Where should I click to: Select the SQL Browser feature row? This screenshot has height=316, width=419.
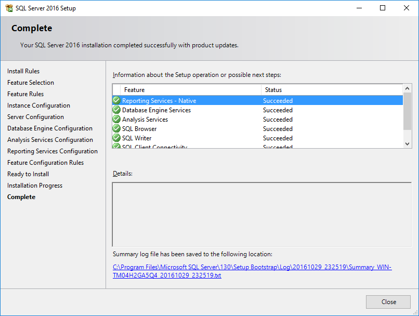(258, 129)
